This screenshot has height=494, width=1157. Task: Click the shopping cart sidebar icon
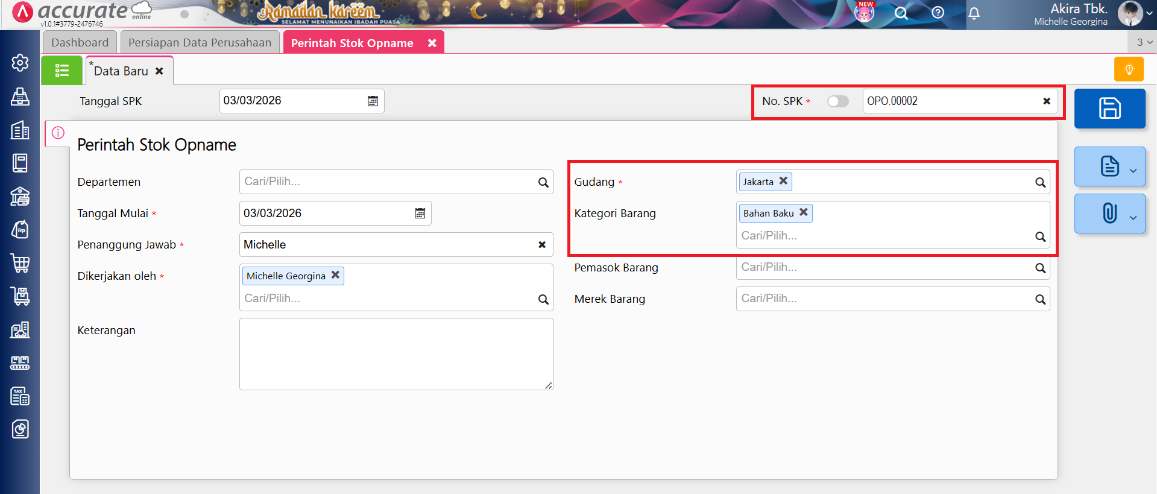point(20,263)
